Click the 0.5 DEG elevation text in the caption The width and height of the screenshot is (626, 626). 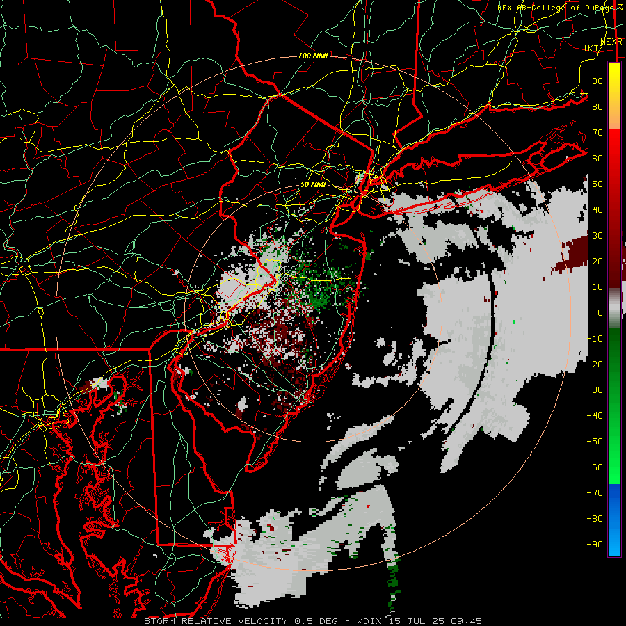click(316, 621)
